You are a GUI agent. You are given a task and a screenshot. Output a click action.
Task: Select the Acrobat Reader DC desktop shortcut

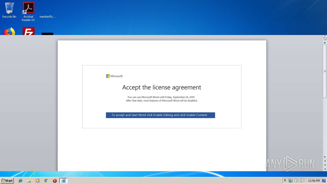[x=28, y=12]
